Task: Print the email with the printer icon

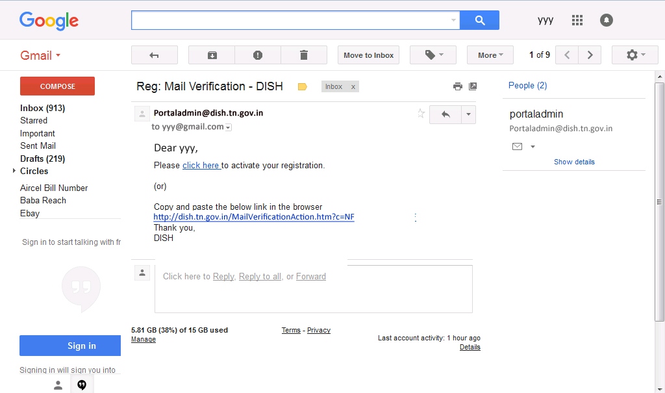Action: pos(458,86)
